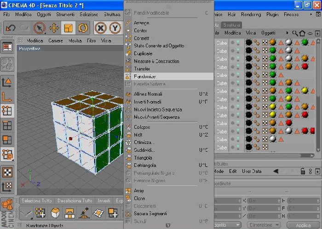Expand object manager menu overflow arrow
This screenshot has width=322, height=229.
point(287,33)
